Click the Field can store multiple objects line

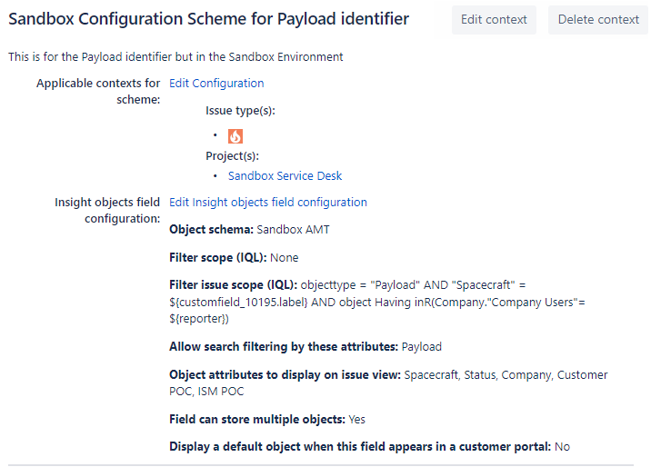point(267,419)
